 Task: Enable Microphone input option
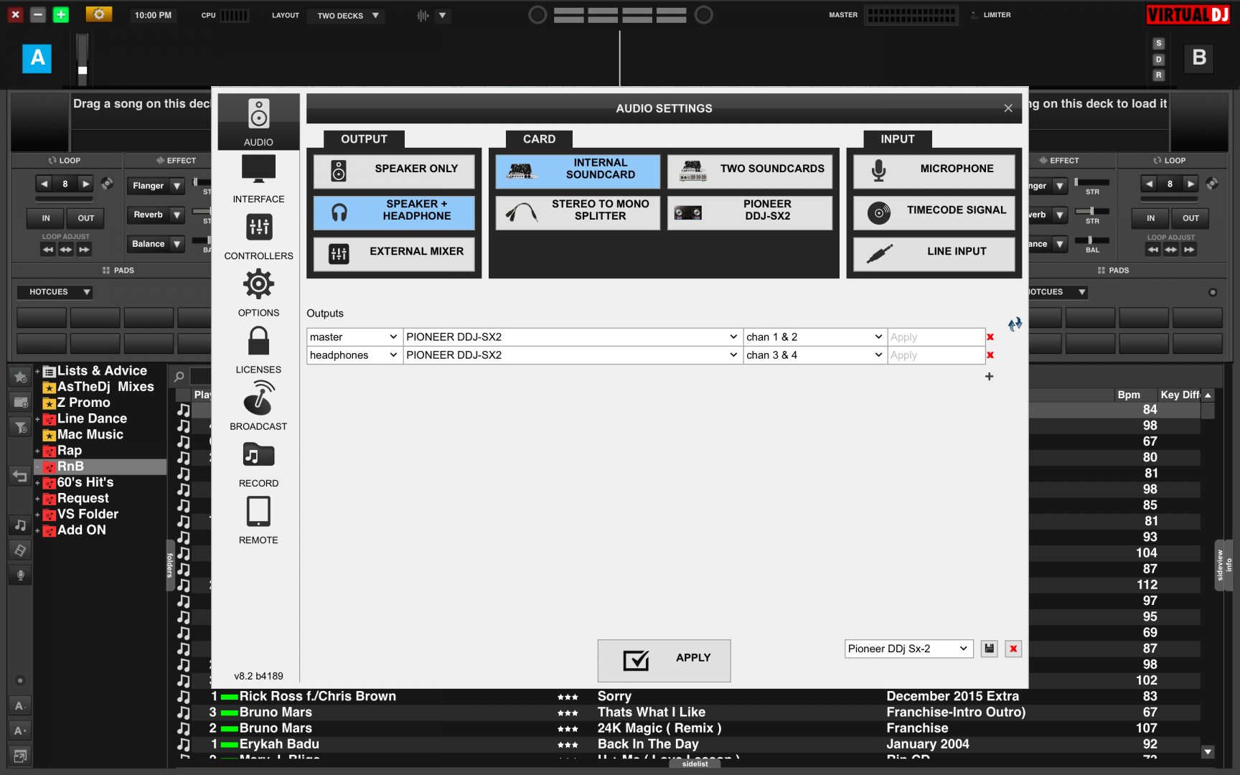coord(934,171)
